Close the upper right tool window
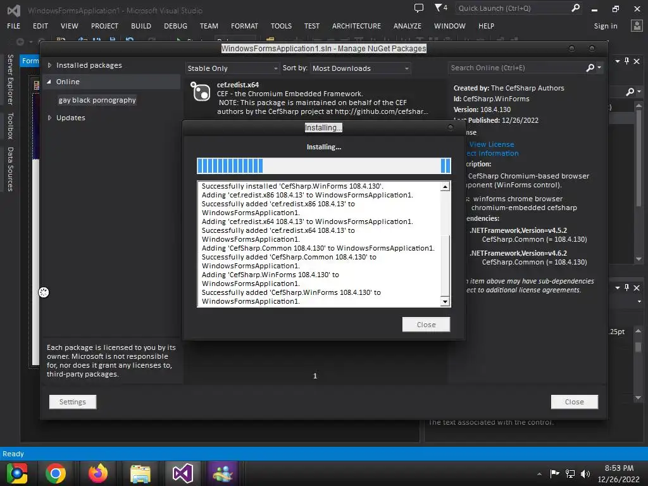Screen dimensions: 648x486 (x=637, y=61)
